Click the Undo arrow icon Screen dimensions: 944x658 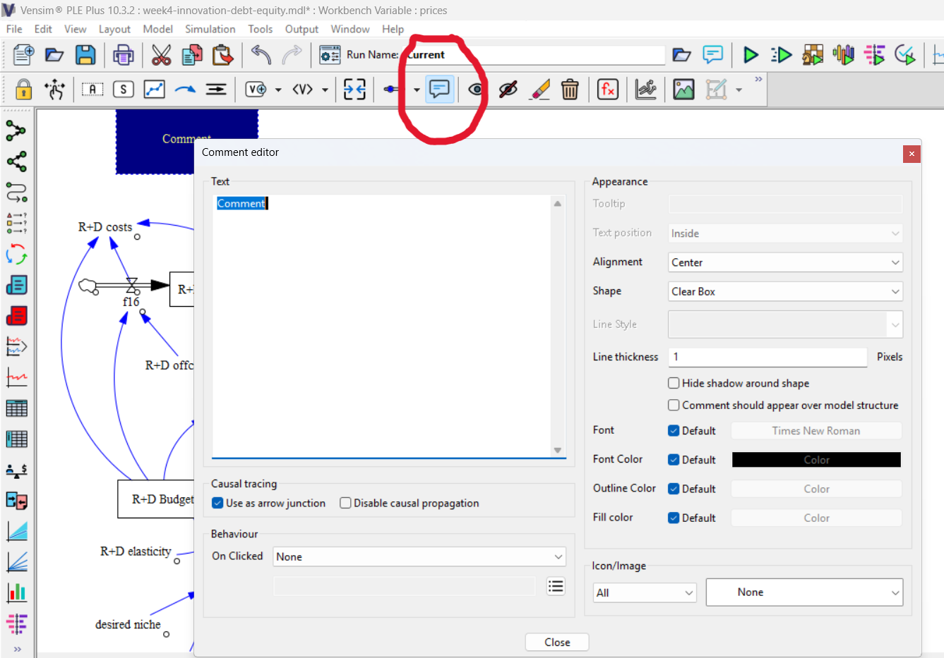point(261,55)
